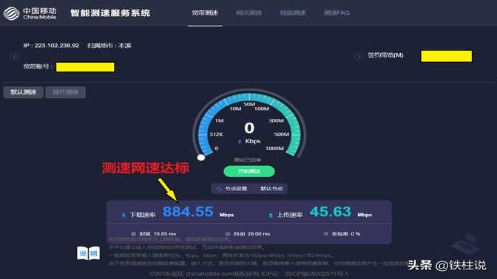Click the clock icon beside 签约带宽(M)

click(359, 56)
